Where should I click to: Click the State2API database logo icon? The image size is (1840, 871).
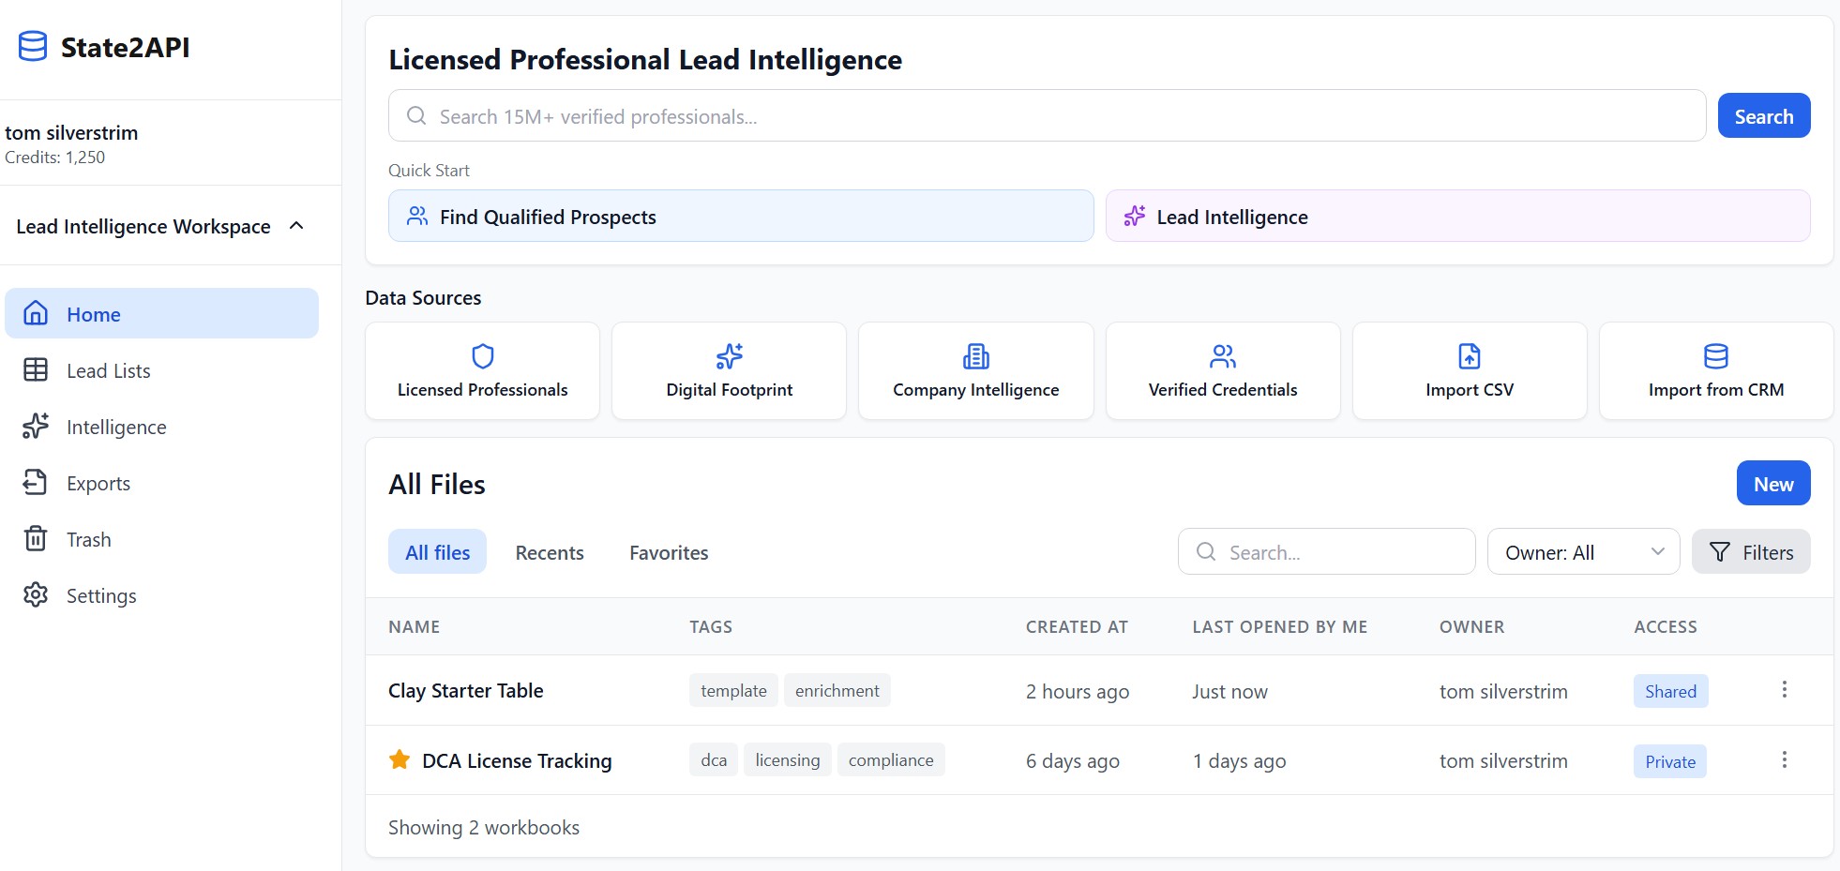click(x=33, y=46)
